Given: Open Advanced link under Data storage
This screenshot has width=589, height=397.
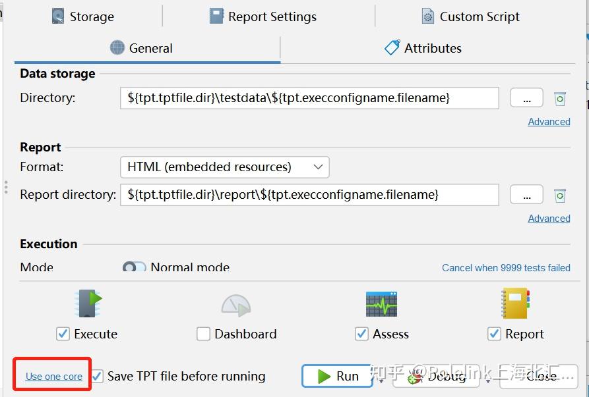Looking at the screenshot, I should 549,122.
